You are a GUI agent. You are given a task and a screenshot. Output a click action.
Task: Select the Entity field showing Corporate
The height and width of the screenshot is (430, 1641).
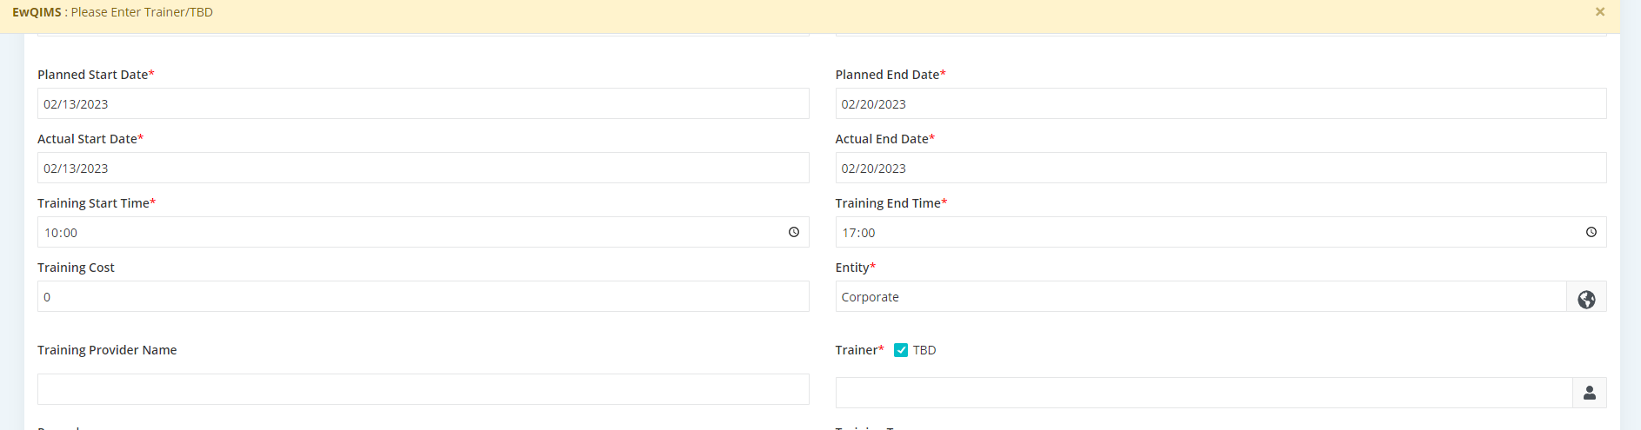pos(1200,296)
